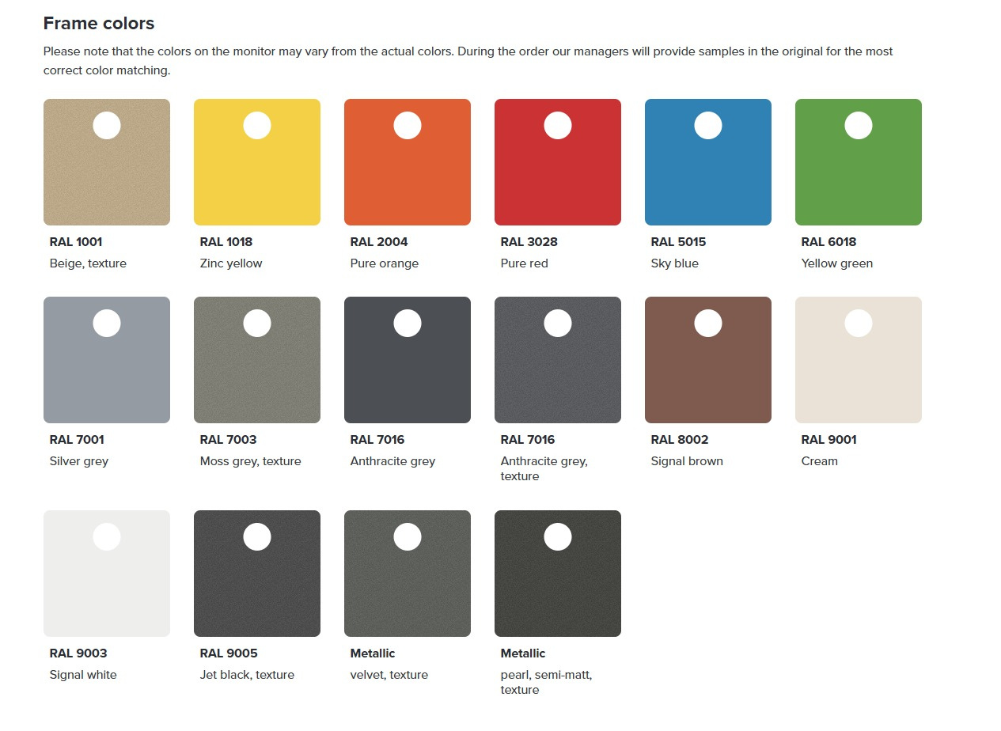This screenshot has height=731, width=1001.
Task: Pick the Signal brown RAL 8002 swatch
Action: point(707,360)
